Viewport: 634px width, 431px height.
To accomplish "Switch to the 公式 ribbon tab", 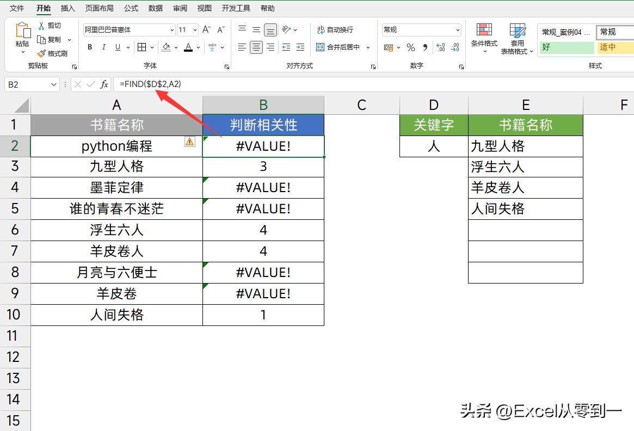I will pyautogui.click(x=131, y=8).
